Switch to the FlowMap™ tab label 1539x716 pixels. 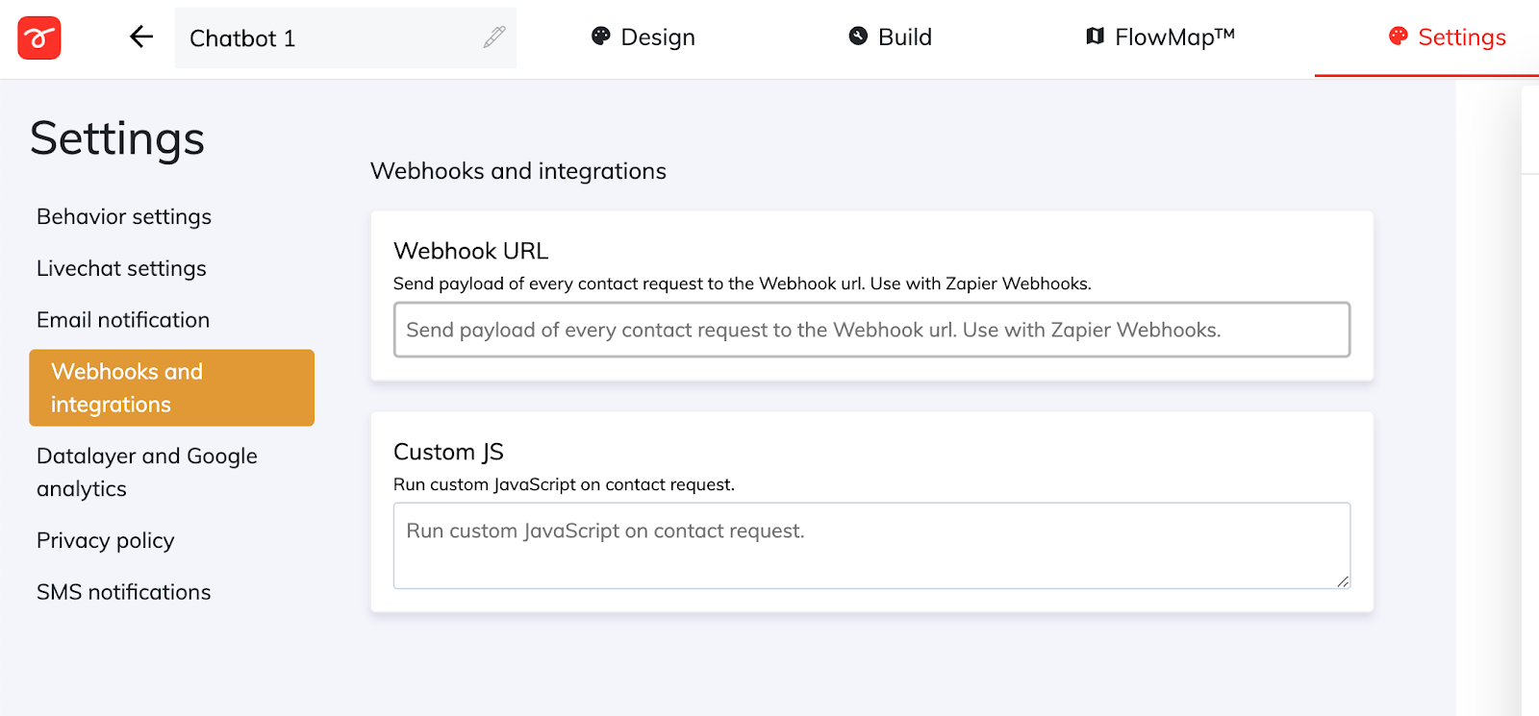click(x=1174, y=37)
